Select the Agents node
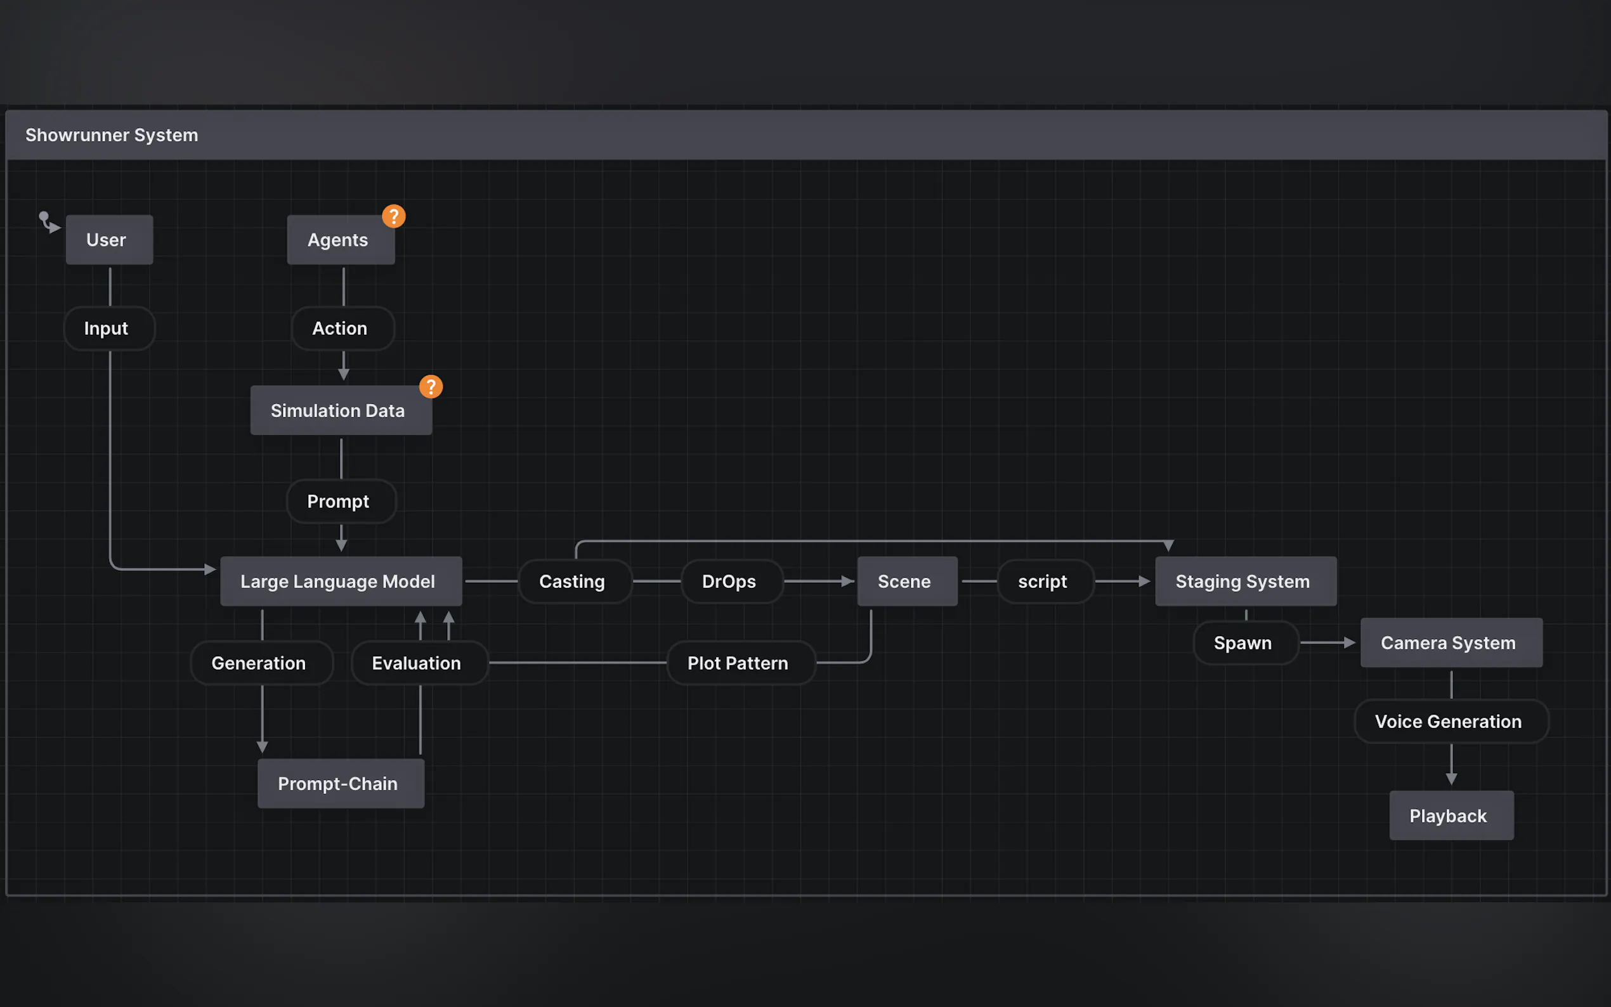Screen dimensions: 1611x1007 pos(340,240)
